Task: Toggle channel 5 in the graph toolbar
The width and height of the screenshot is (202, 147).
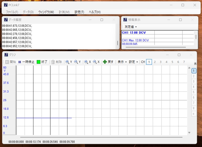Action: tap(172, 62)
